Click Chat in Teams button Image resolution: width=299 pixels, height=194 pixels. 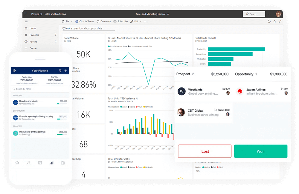point(85,21)
